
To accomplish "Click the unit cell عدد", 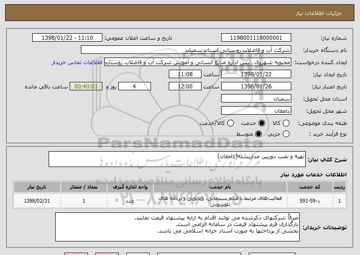I will coord(130,201).
